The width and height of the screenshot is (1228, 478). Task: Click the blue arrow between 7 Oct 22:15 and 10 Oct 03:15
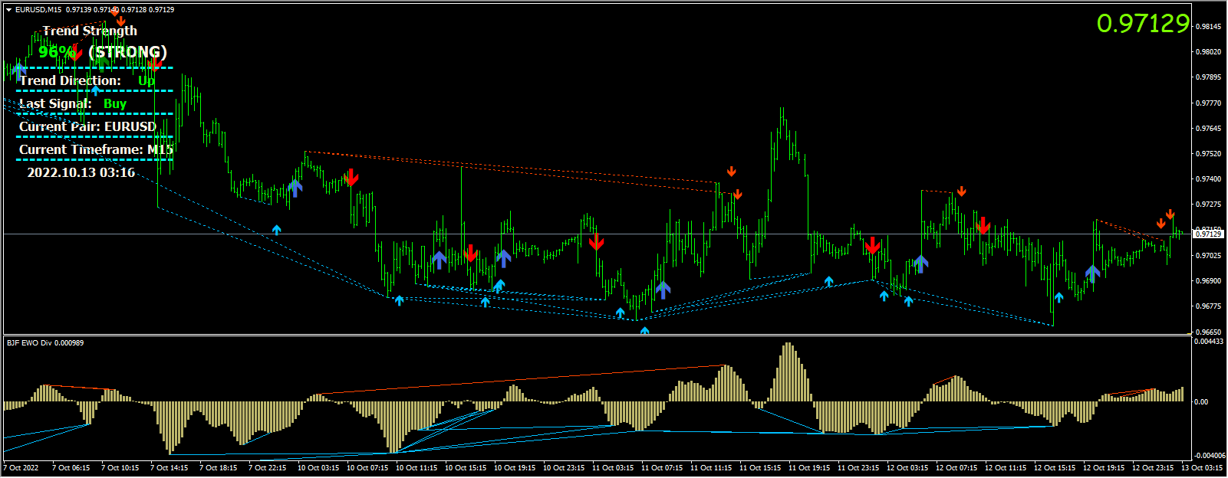click(295, 188)
